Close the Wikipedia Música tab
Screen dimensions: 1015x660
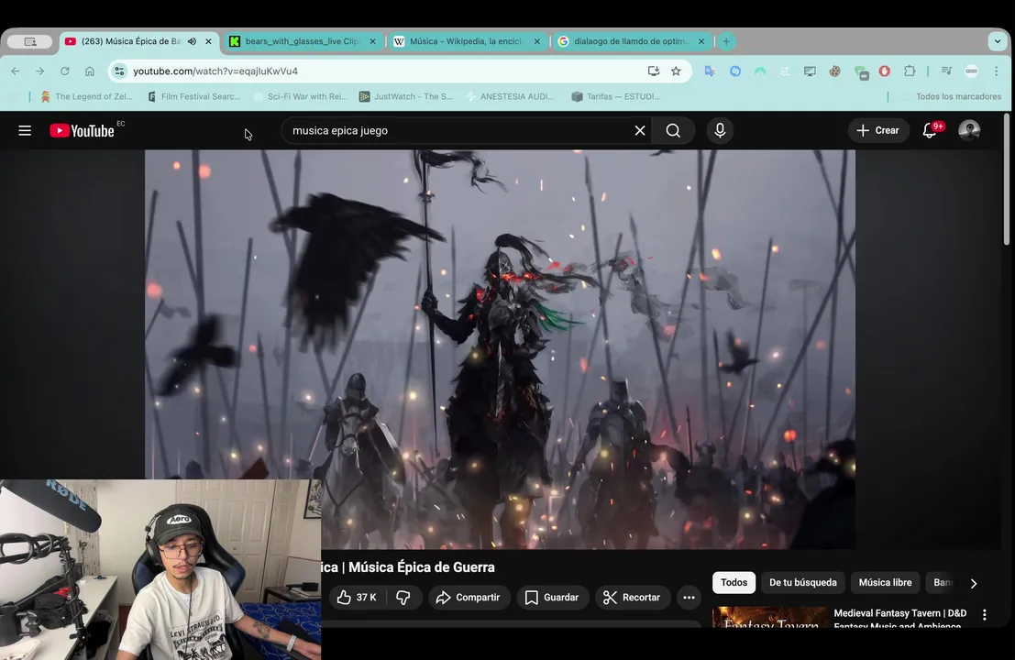coord(536,41)
